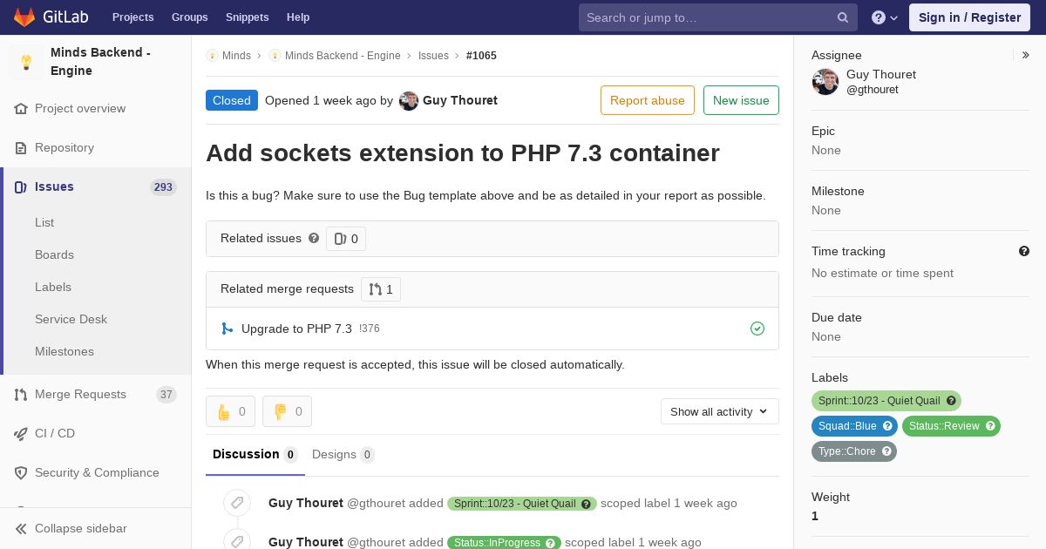Click the Related issues help icon

click(314, 238)
